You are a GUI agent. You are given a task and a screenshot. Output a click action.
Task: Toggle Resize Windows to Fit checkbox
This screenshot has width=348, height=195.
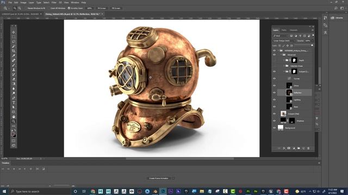pos(26,8)
